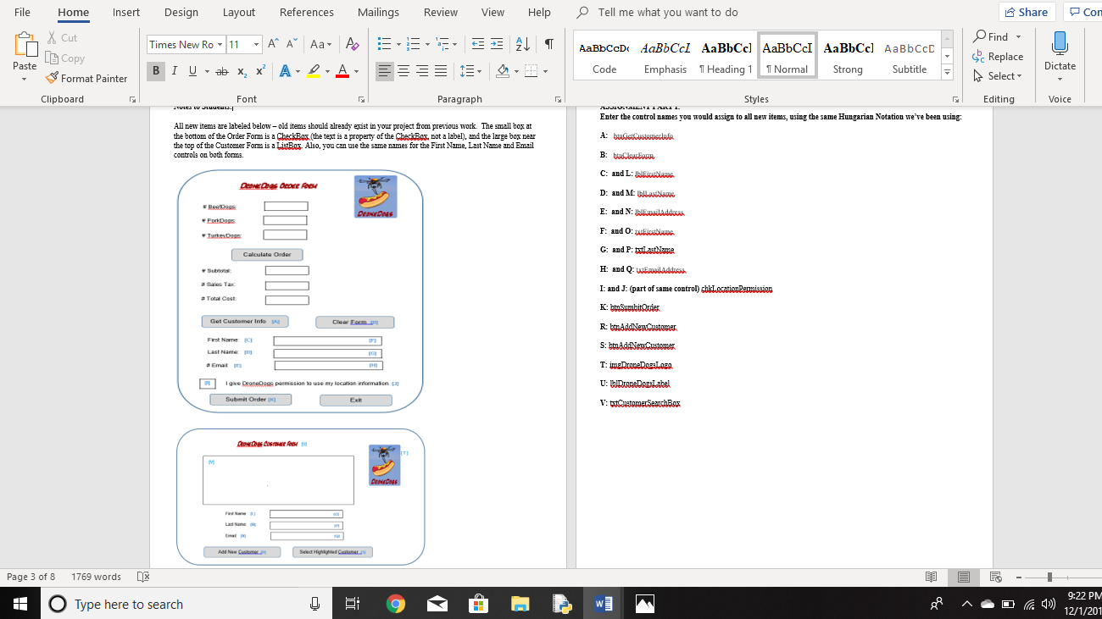Apply numbered list formatting

coord(414,44)
